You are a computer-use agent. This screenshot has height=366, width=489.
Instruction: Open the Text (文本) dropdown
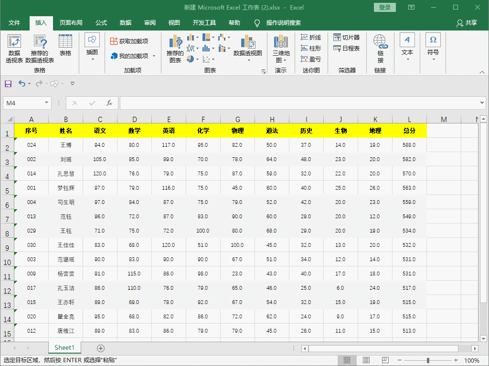click(407, 47)
